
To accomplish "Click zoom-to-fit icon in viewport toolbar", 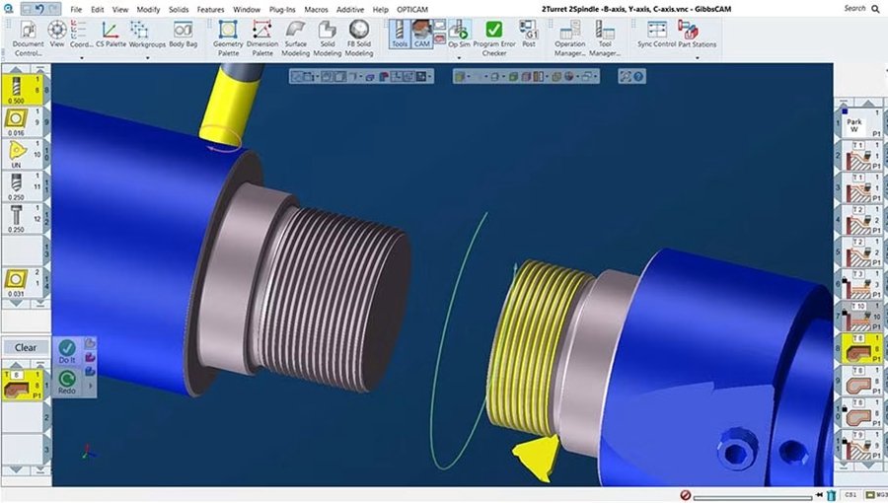I will coord(626,76).
